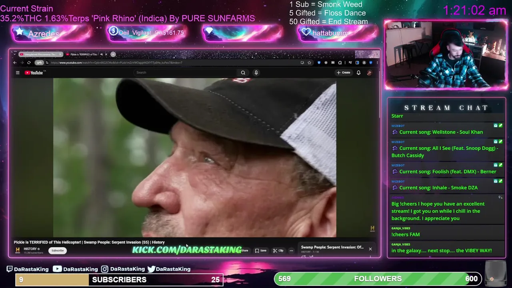Click the site info icon before the URL
This screenshot has height=288, width=512.
(47, 62)
